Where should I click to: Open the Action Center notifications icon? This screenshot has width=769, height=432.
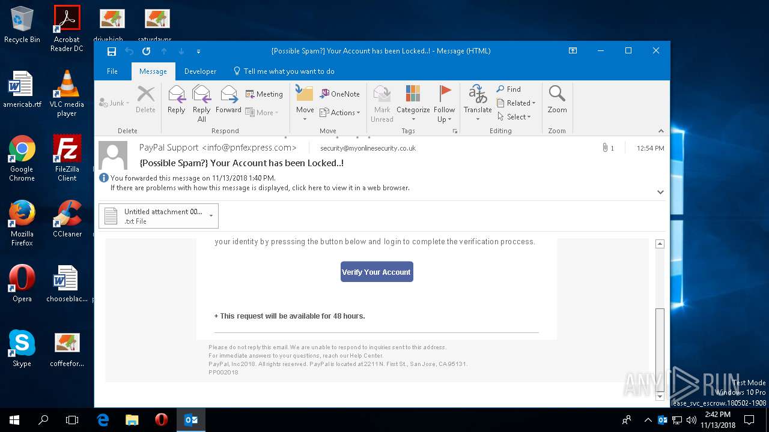[x=749, y=420]
